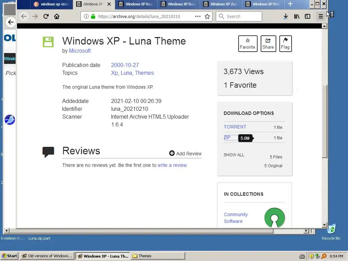Click SHOW ALL download files
This screenshot has height=261, width=348.
coord(234,155)
